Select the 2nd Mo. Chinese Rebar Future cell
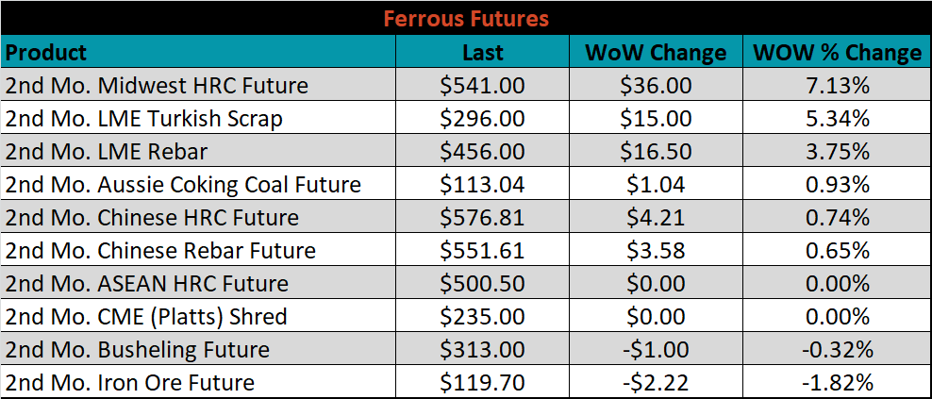932x399 pixels. [198, 250]
